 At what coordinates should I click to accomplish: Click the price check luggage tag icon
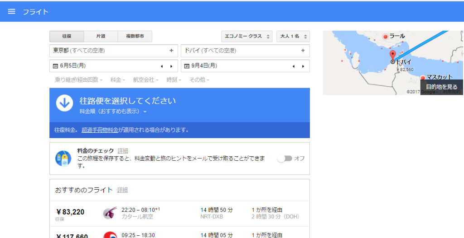pyautogui.click(x=63, y=159)
